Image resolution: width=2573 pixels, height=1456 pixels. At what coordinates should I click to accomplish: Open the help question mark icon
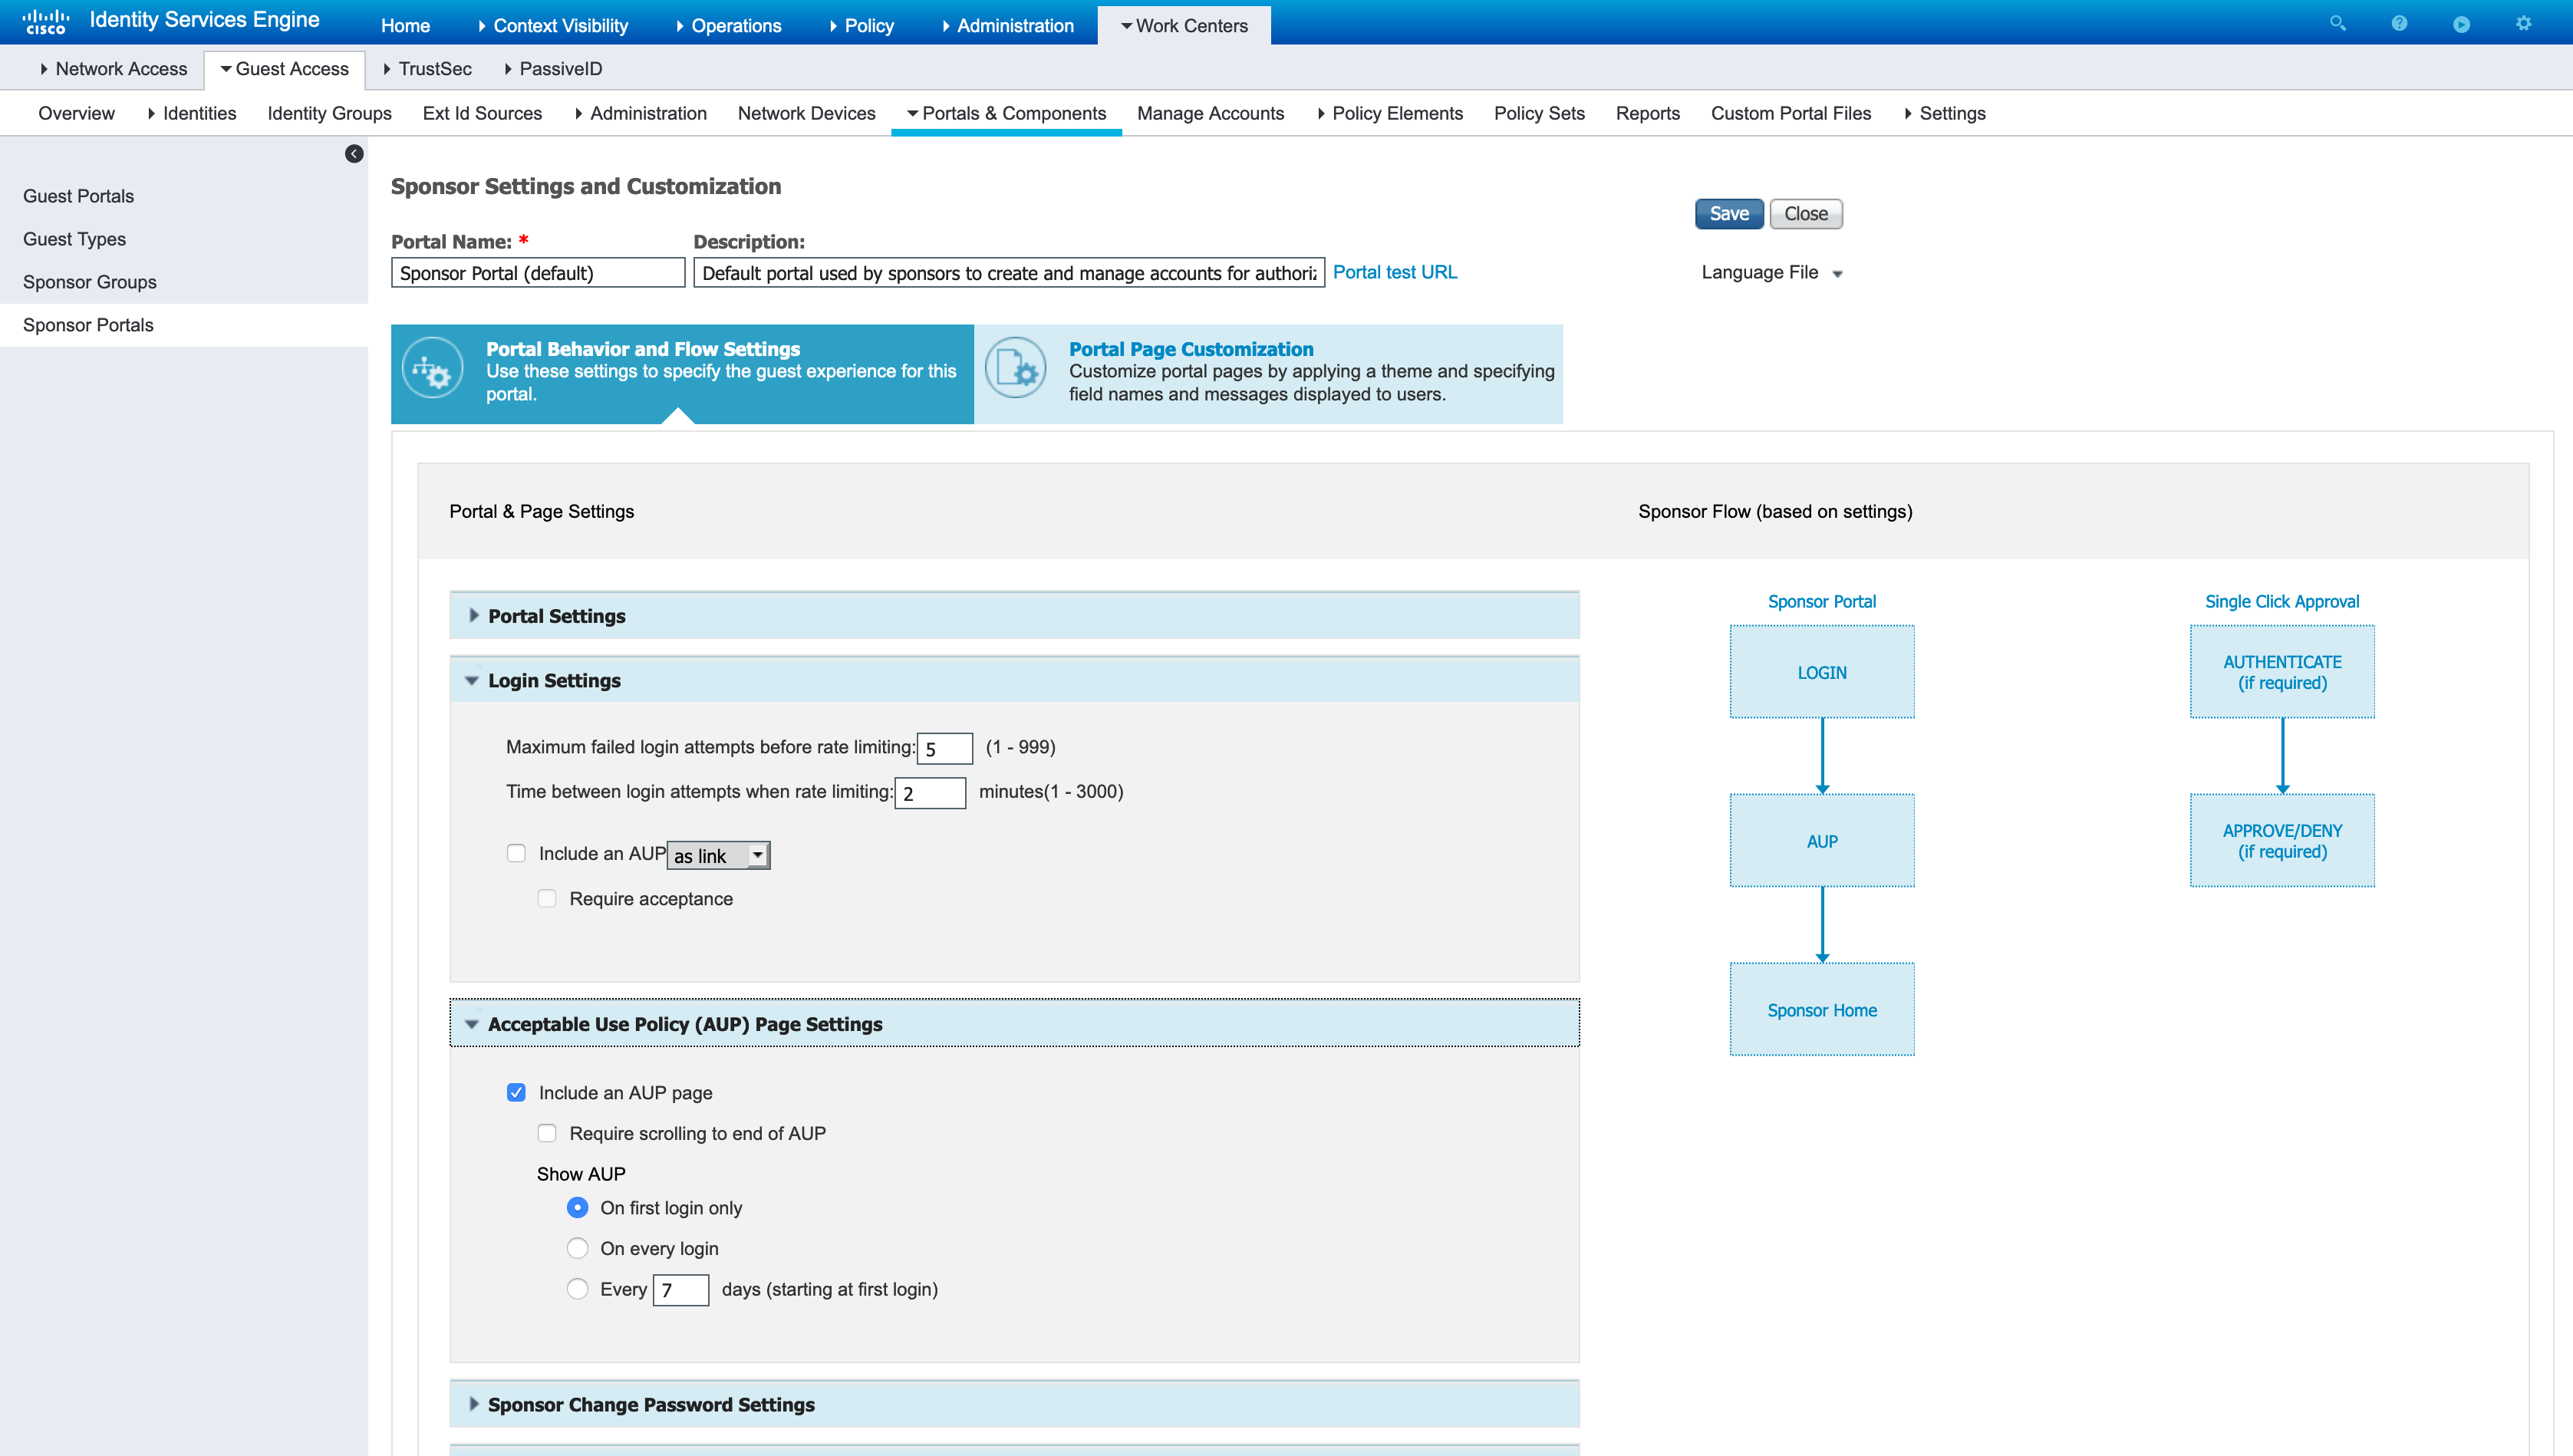2399,23
